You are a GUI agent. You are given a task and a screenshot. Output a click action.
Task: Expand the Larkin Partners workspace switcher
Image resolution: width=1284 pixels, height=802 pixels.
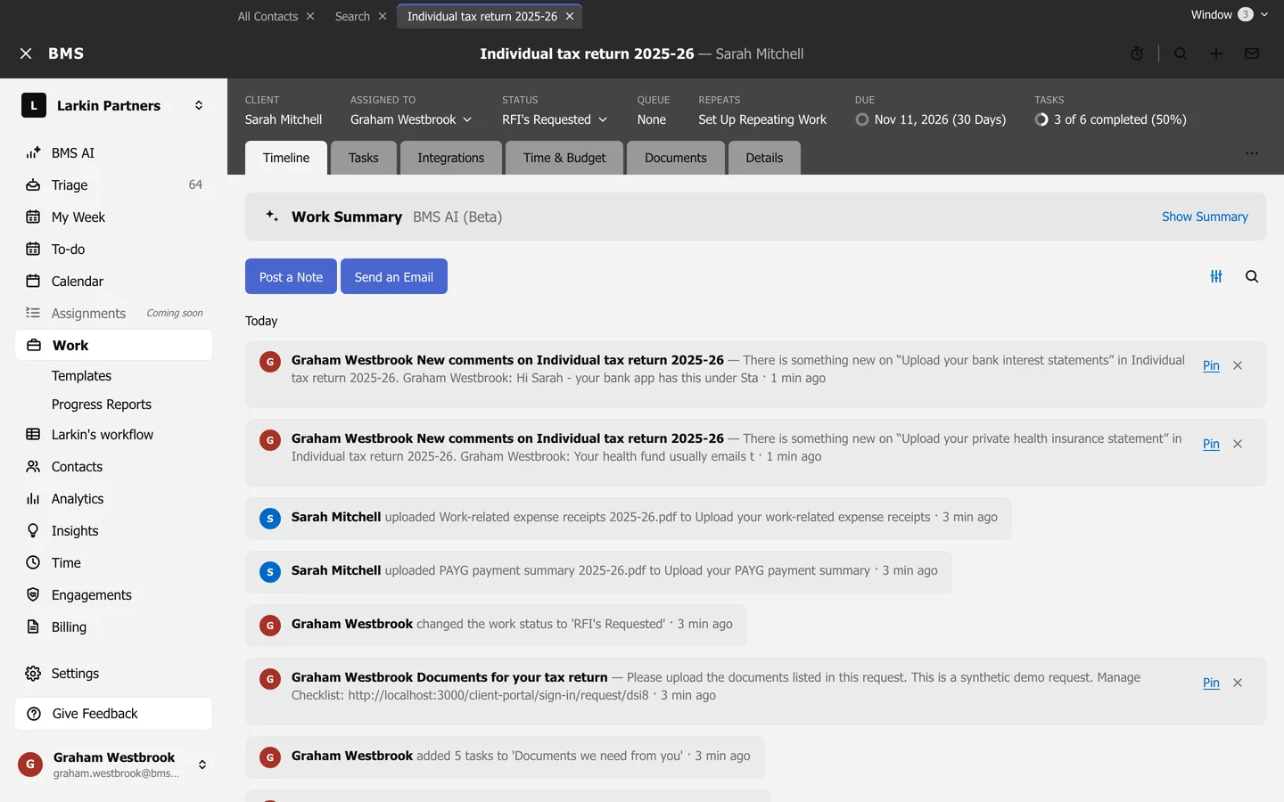tap(199, 105)
